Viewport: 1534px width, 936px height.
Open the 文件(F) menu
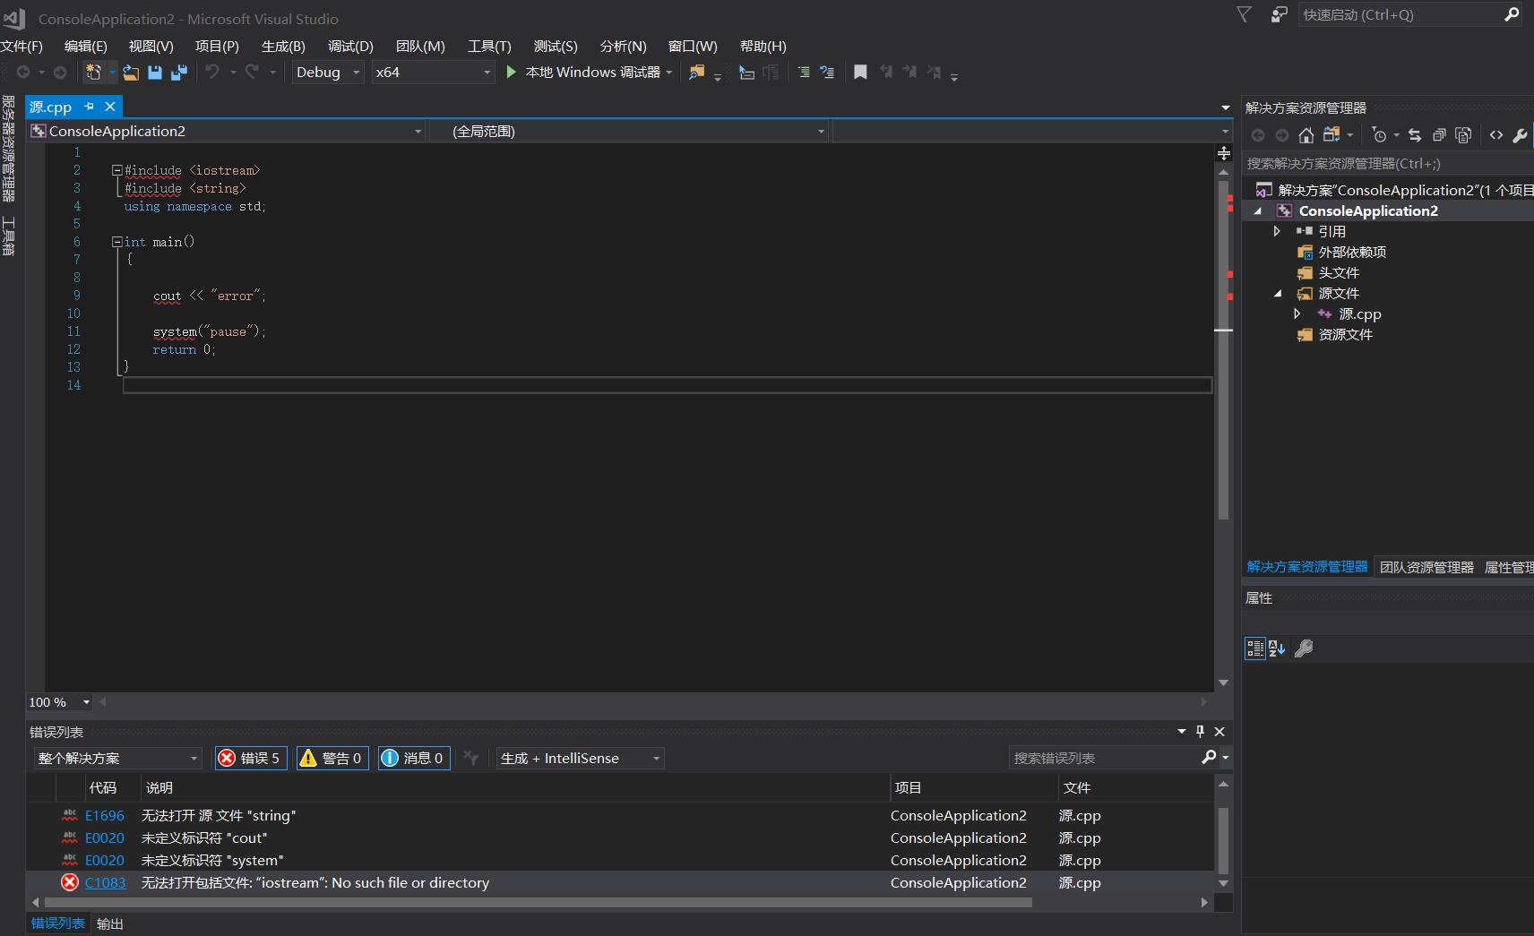[22, 47]
